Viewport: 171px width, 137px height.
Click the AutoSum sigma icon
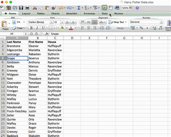(79, 8)
